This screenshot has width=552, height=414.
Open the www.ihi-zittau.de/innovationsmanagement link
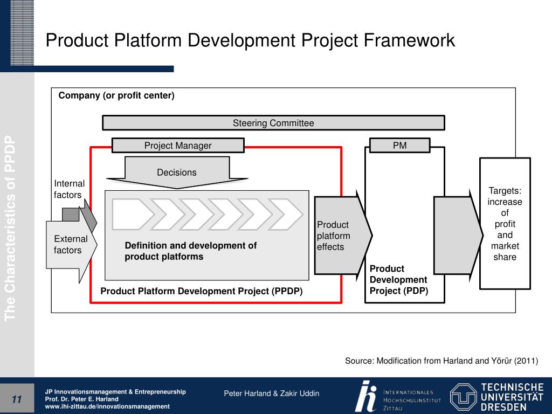click(107, 406)
